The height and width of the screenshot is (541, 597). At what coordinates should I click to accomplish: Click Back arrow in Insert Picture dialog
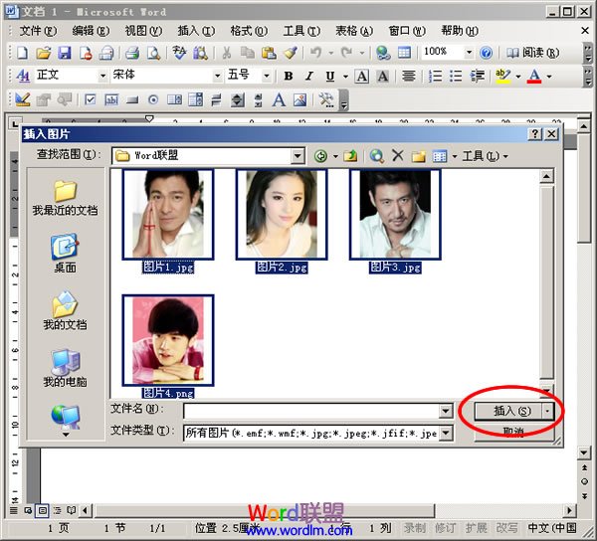coord(320,156)
